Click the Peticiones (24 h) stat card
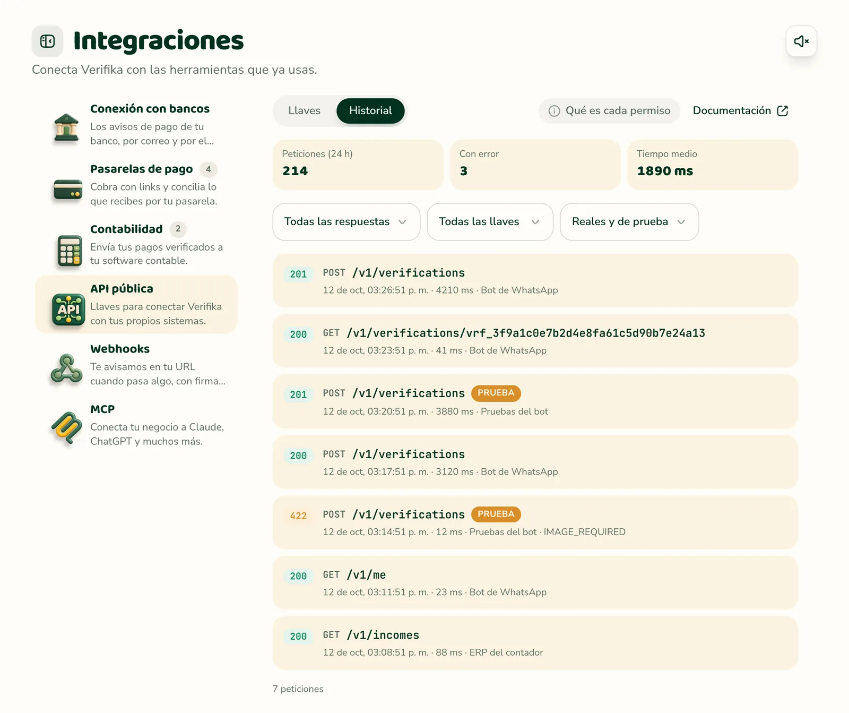This screenshot has height=713, width=849. pyautogui.click(x=358, y=165)
